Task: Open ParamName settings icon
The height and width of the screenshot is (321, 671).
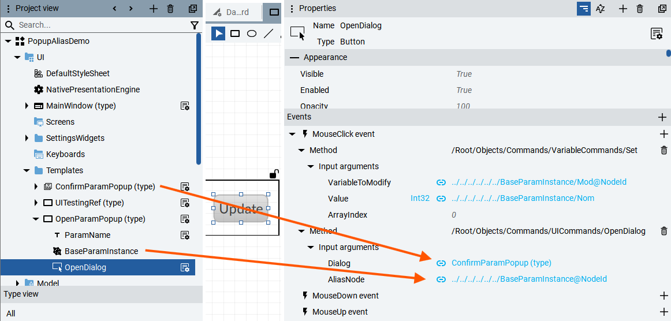Action: click(185, 235)
